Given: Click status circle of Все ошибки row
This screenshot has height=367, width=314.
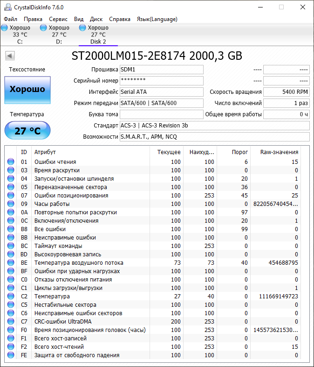Looking at the screenshot, I should [11, 229].
